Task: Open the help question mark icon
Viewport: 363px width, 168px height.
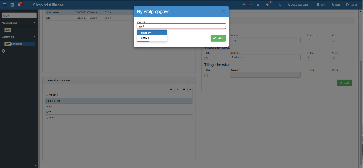Action: [x=258, y=5]
